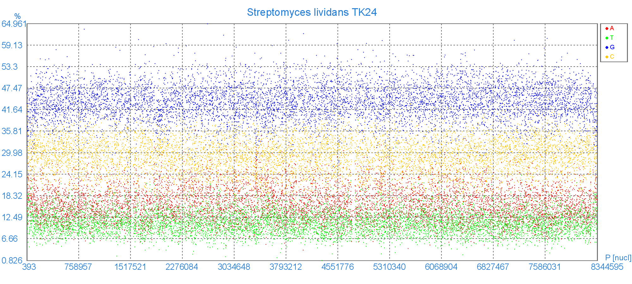Image resolution: width=632 pixels, height=284 pixels.
Task: Click x-axis position 6827467
Action: click(x=493, y=267)
